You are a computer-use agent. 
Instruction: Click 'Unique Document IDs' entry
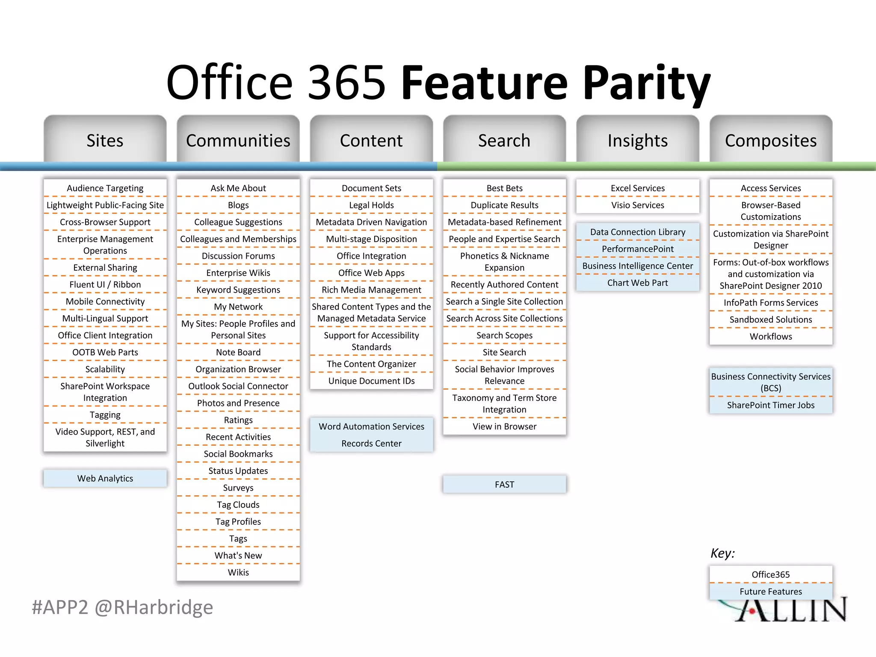coord(371,381)
